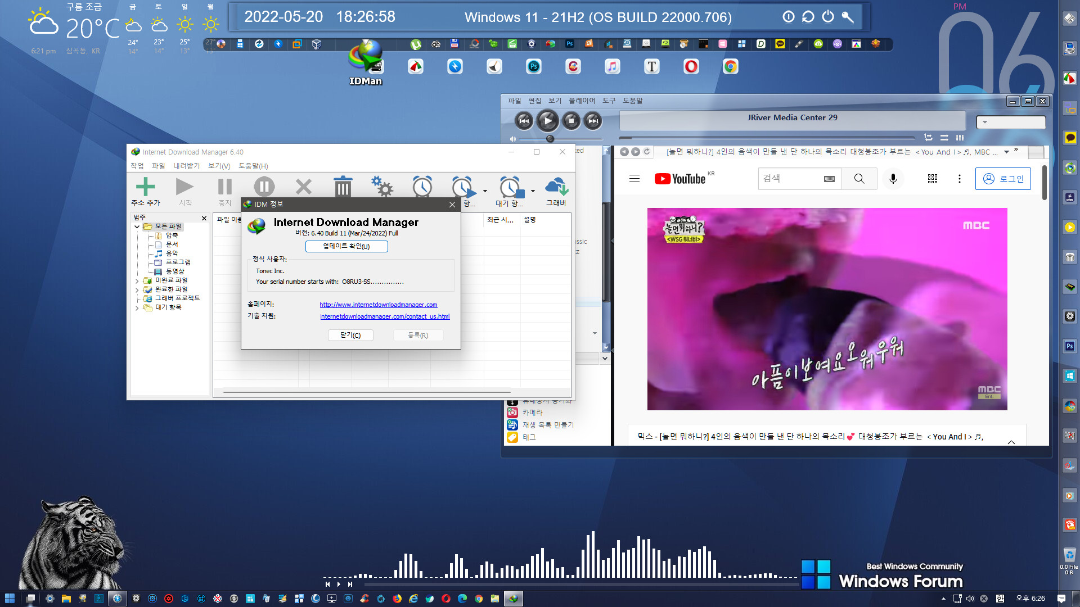Mute JRiver volume speaker icon
Screen dimensions: 1080x607
(x=512, y=138)
